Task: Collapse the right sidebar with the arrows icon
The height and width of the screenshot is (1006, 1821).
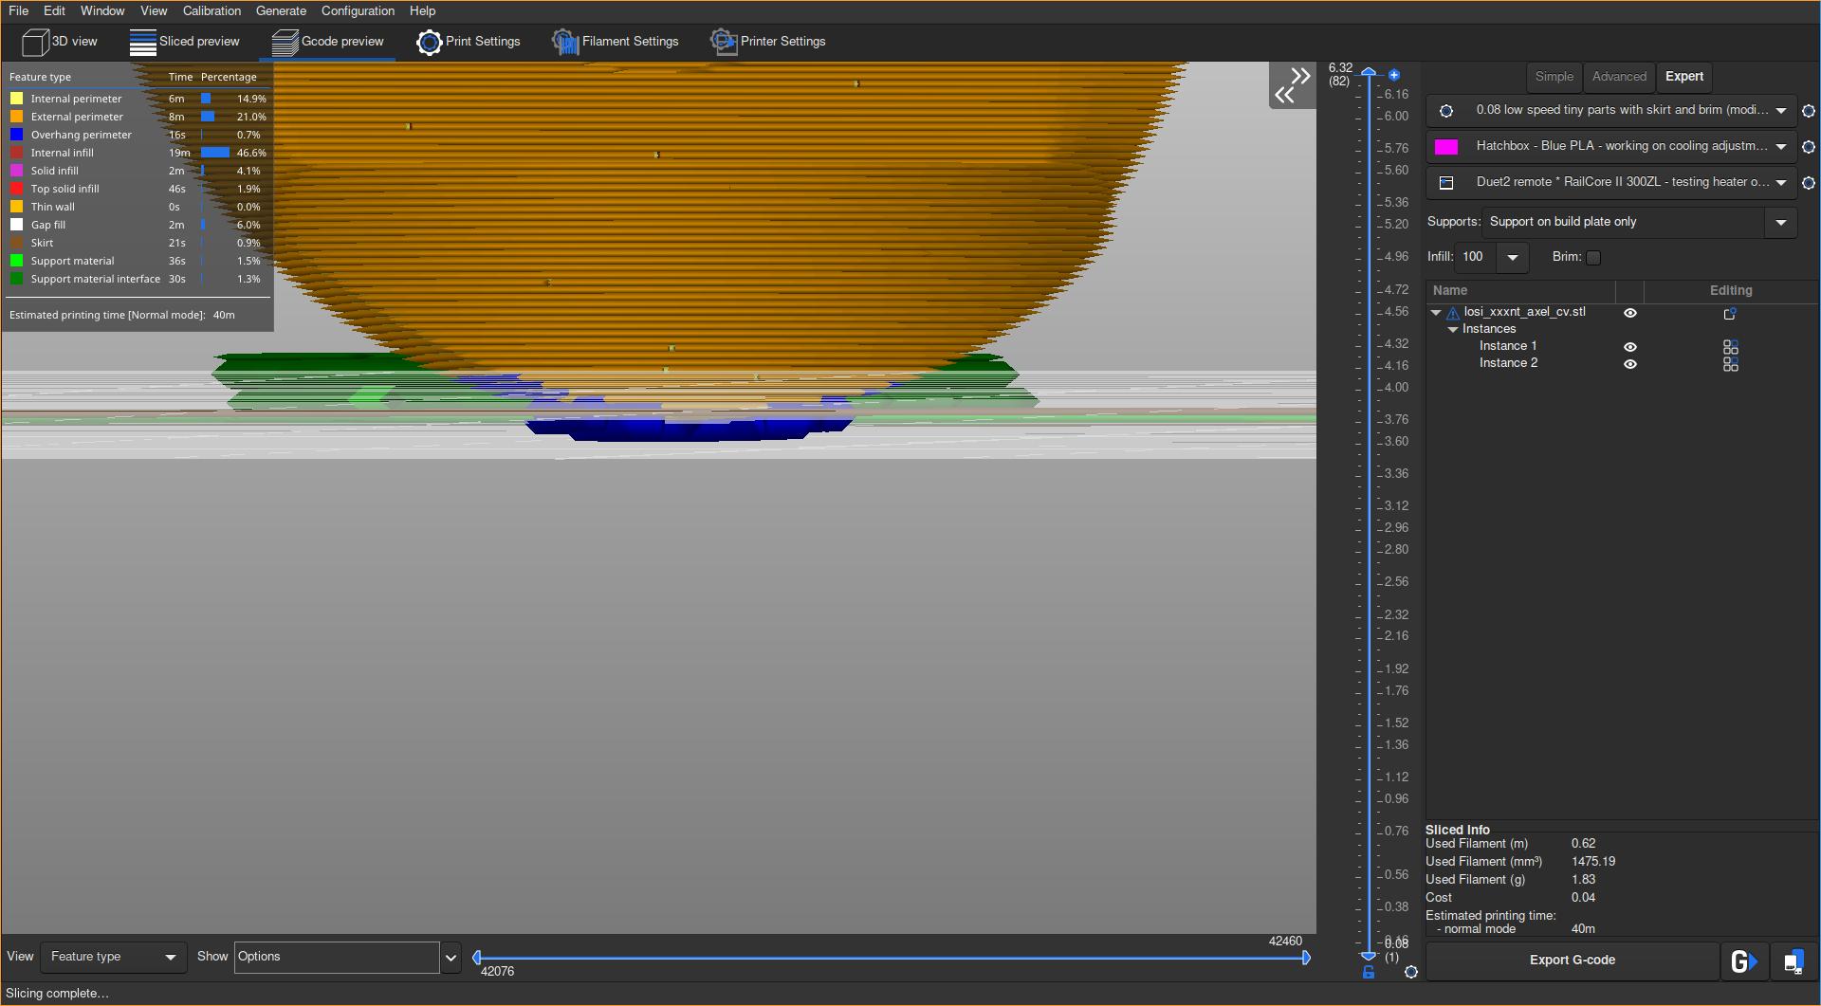Action: [1292, 84]
